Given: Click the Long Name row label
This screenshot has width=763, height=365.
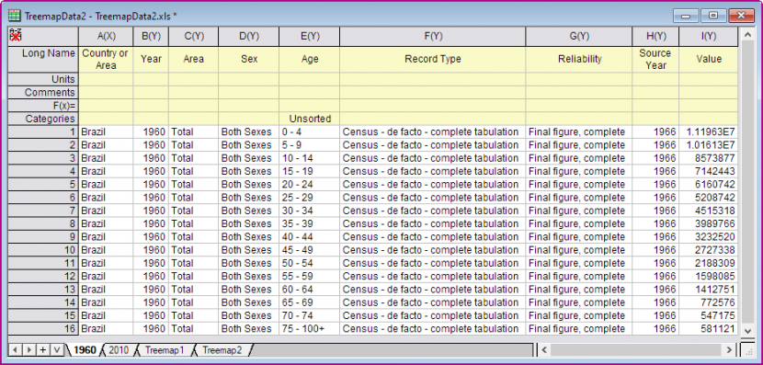Looking at the screenshot, I should point(43,60).
